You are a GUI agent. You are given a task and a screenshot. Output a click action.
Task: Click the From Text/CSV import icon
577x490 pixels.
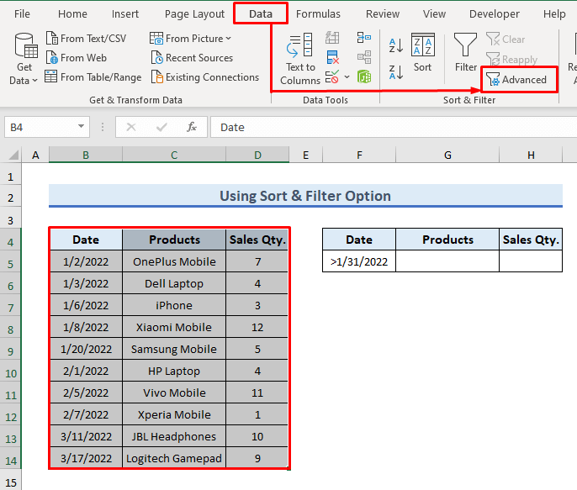pyautogui.click(x=51, y=39)
